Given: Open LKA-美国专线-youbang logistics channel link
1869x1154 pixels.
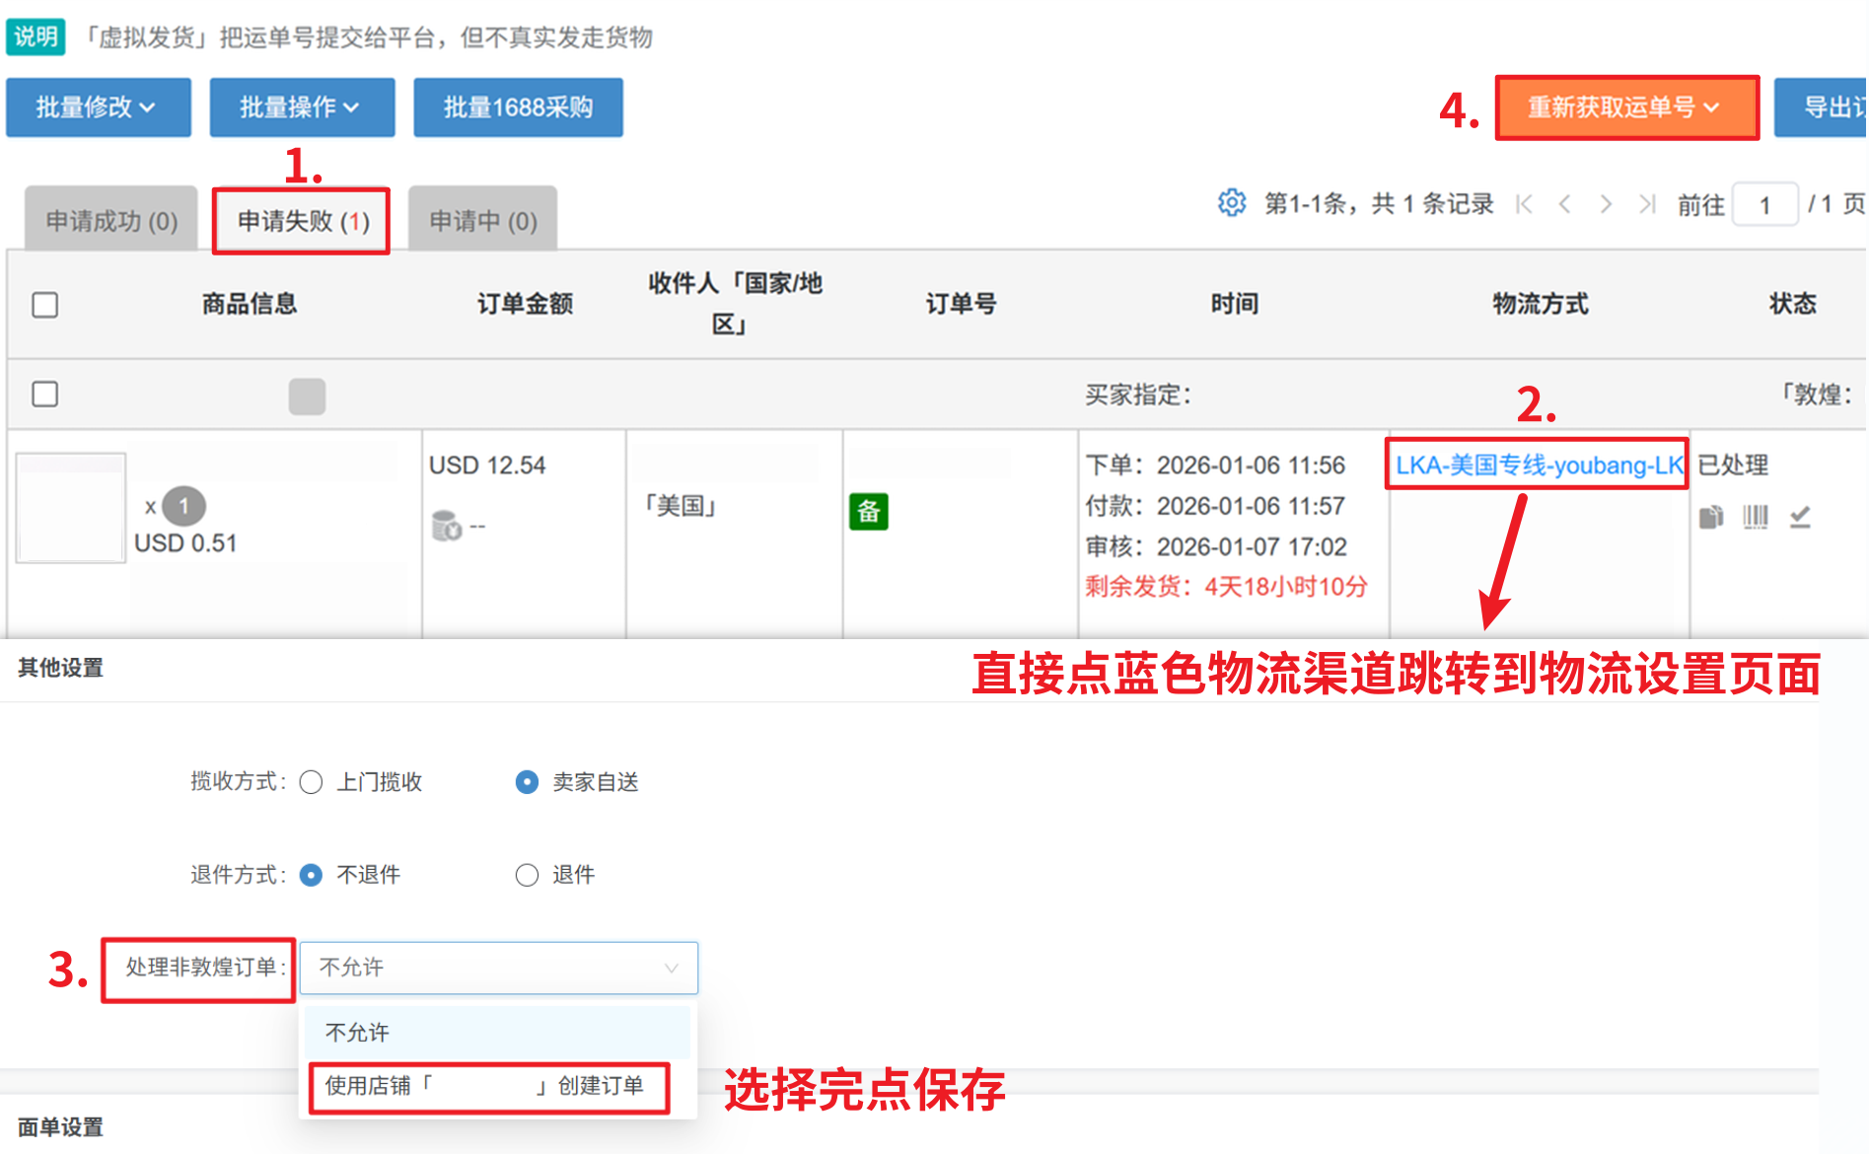Looking at the screenshot, I should (1539, 465).
